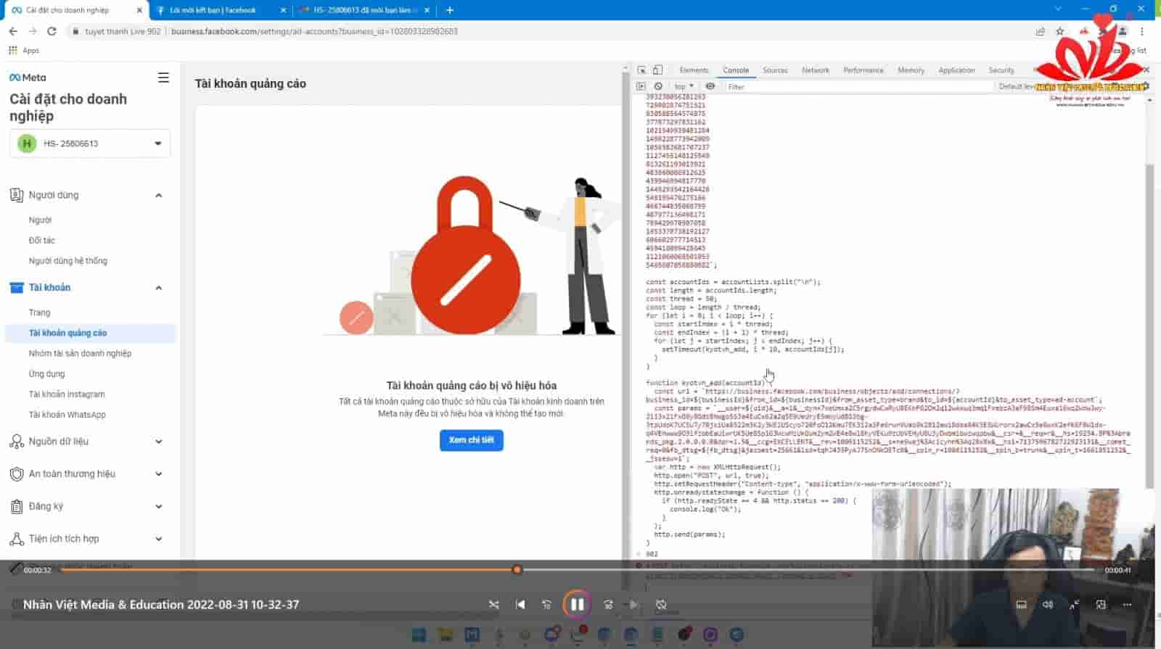Viewport: 1161px width, 649px height.
Task: Click the console Filter input field
Action: 858,86
